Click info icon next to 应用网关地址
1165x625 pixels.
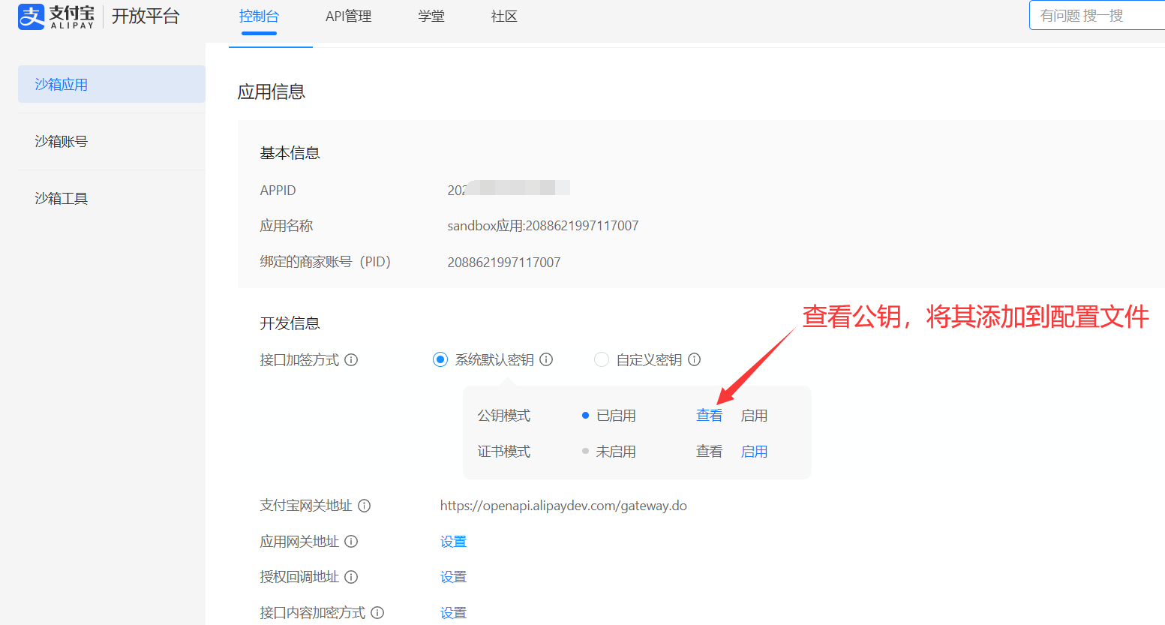point(351,542)
